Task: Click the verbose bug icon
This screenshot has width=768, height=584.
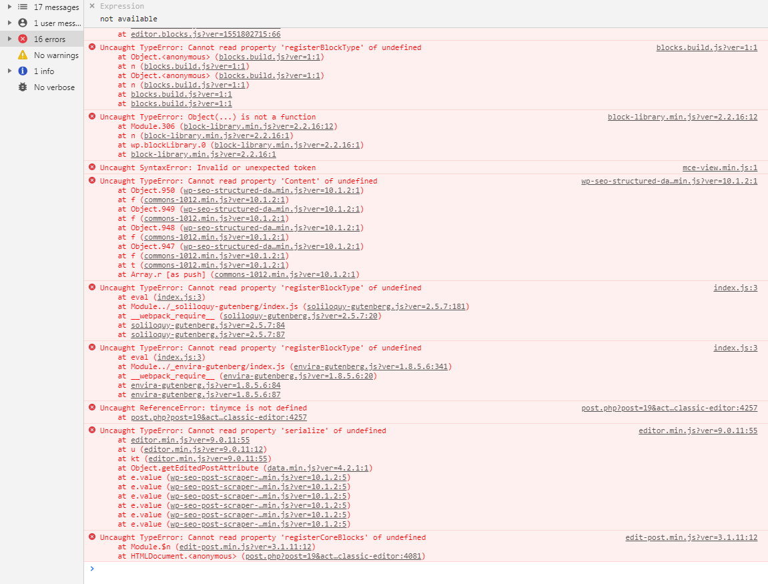Action: tap(23, 87)
